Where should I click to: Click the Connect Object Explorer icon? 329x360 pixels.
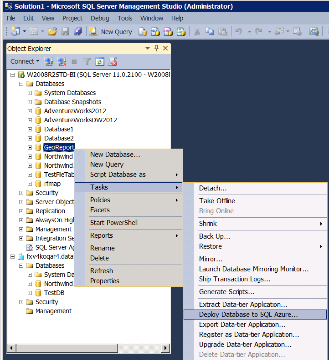[49, 61]
